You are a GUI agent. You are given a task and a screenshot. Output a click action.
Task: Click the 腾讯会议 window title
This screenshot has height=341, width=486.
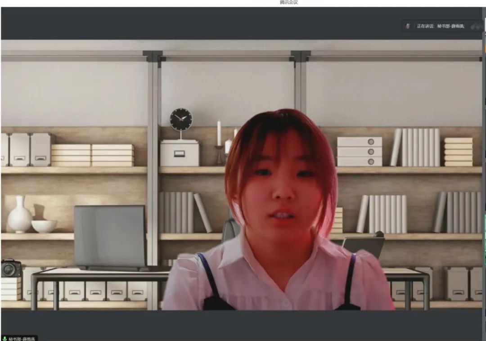288,3
